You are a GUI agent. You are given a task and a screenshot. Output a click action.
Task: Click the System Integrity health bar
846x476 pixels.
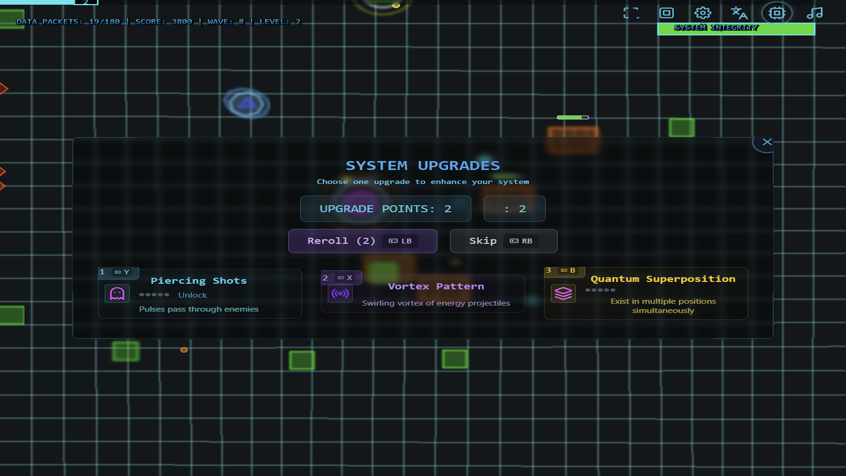(x=736, y=29)
